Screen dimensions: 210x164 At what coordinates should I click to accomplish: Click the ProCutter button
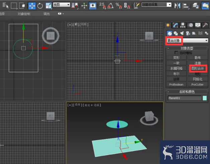point(198,85)
